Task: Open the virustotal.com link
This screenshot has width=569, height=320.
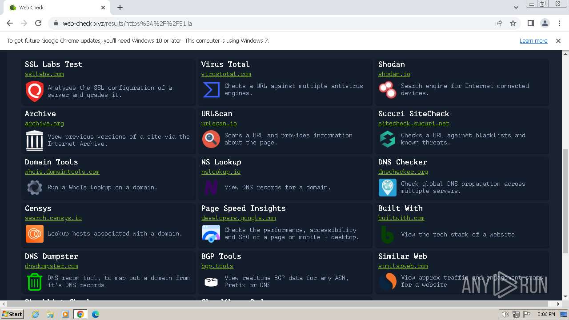Action: [226, 74]
